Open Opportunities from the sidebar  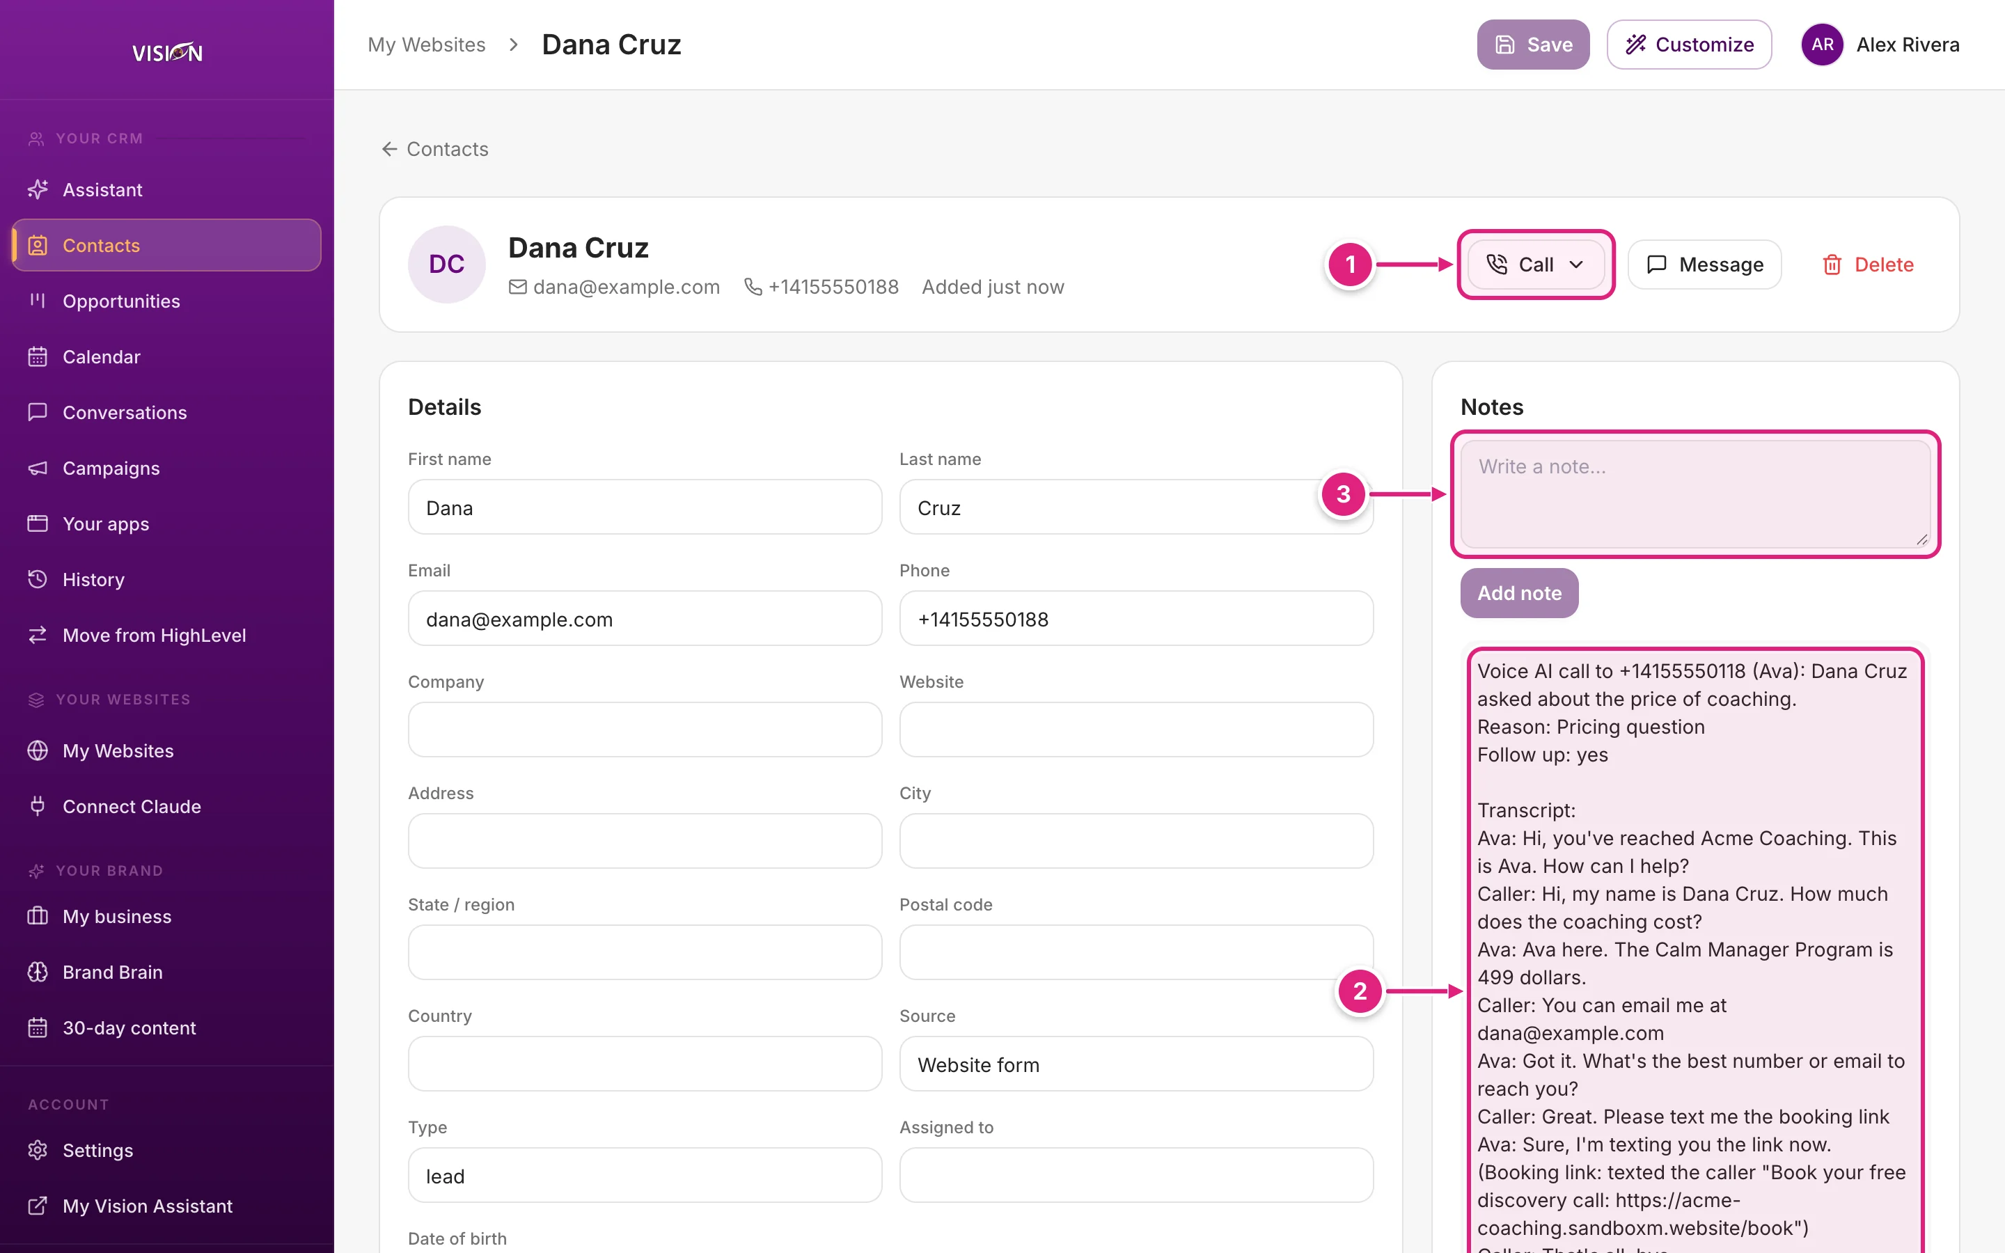click(166, 301)
